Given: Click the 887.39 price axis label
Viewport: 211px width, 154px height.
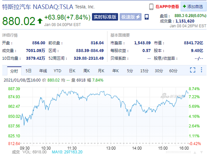Looking at the screenshot, I should tap(14, 89).
